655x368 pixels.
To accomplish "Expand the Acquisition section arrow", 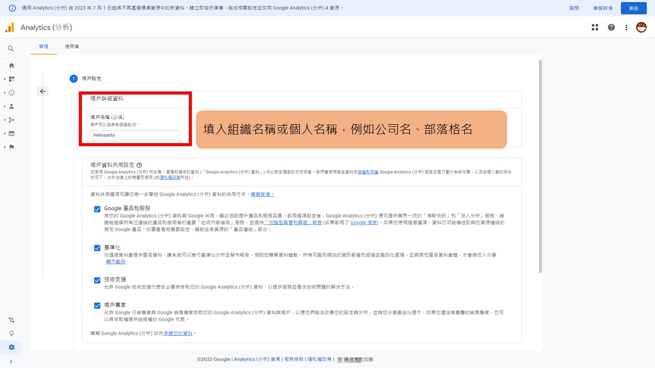I will pos(5,120).
